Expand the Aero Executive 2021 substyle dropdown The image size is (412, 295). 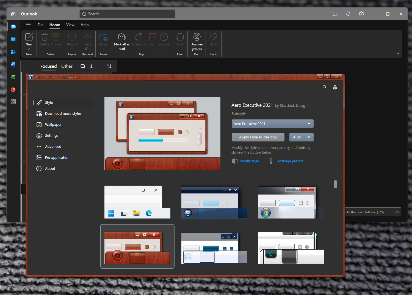click(309, 124)
